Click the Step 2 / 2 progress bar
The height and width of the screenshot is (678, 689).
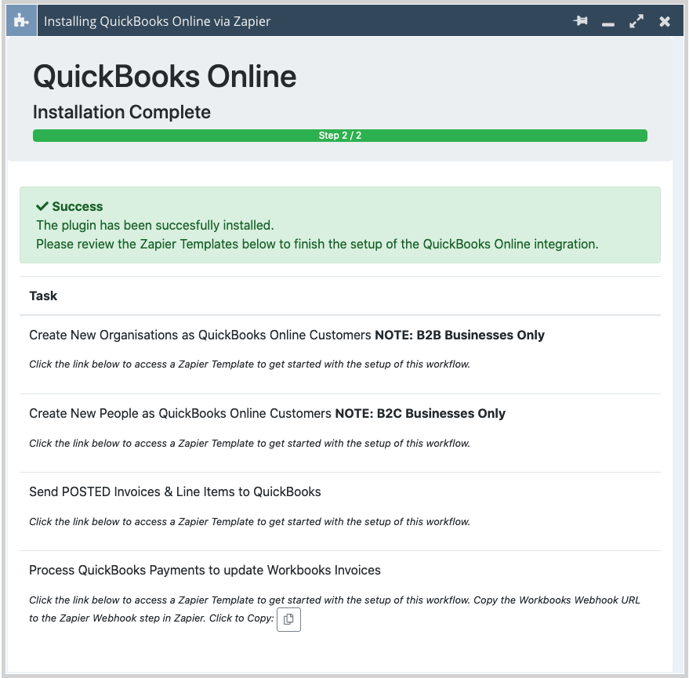[x=340, y=136]
